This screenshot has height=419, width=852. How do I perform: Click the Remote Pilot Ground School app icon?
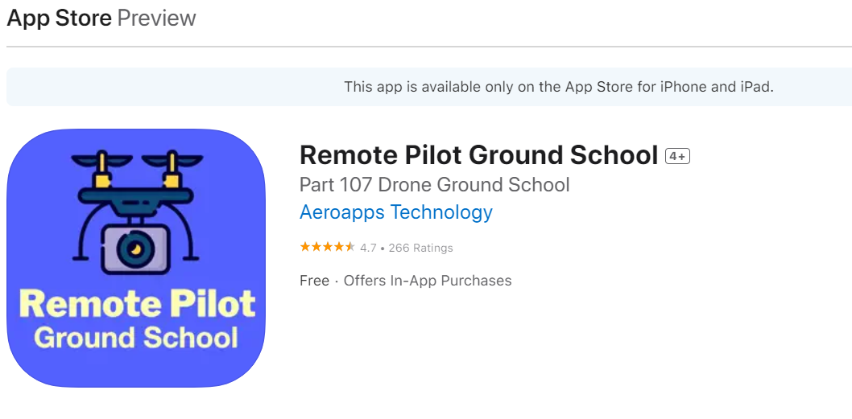coord(136,258)
